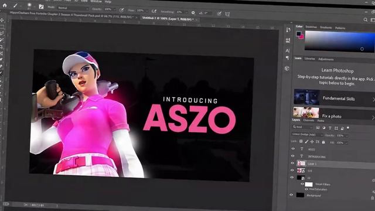Enable airbrush-style build-up icon
The image size is (375, 211).
tap(154, 11)
